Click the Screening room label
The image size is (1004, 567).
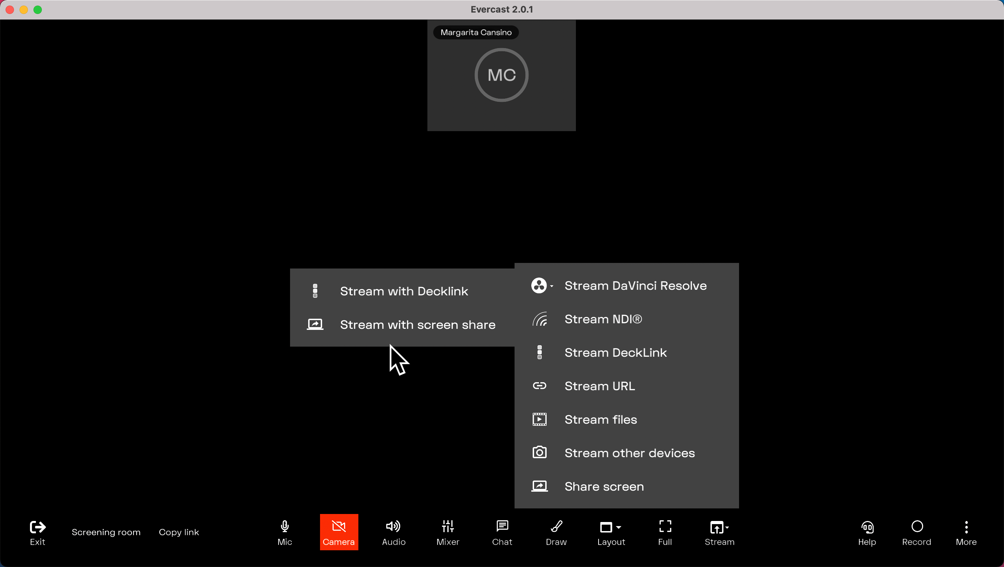[x=106, y=532]
